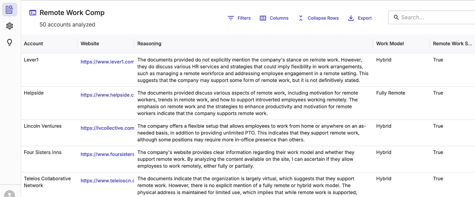Screen dimensions: 475x197
Task: Click Fully Remote in Helpside row
Action: [x=390, y=93]
